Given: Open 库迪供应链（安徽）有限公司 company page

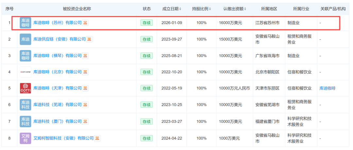Looking at the screenshot, I should point(59,39).
